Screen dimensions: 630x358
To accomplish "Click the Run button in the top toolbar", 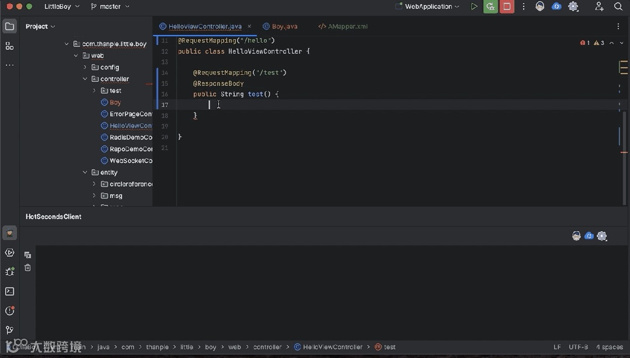I will pyautogui.click(x=474, y=7).
